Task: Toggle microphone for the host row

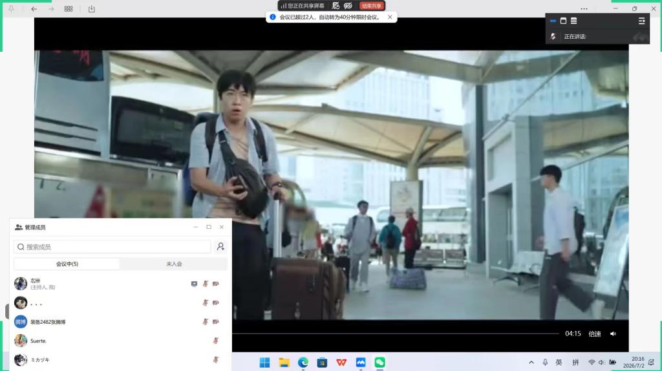Action: point(205,284)
